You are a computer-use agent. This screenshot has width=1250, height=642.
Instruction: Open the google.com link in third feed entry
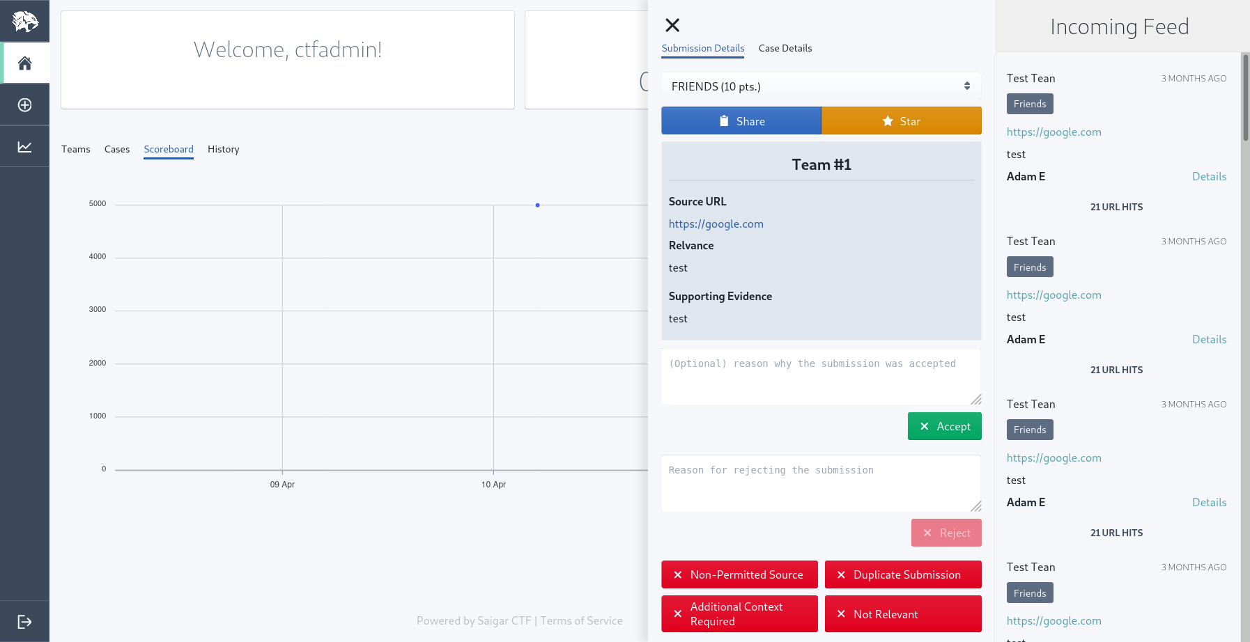point(1054,457)
